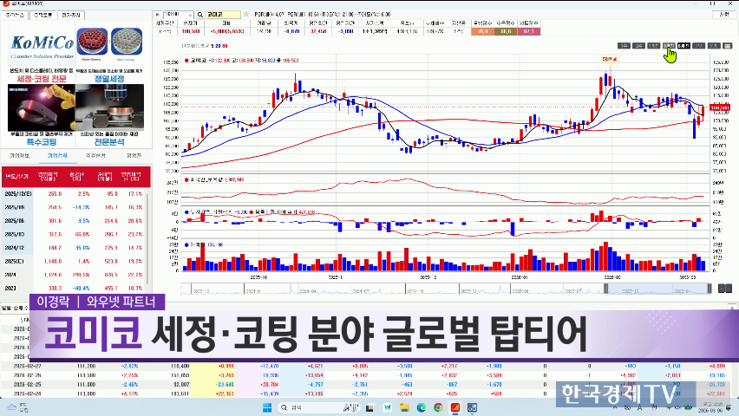
Task: Switch to the first top-left panel tab
Action: click(16, 16)
